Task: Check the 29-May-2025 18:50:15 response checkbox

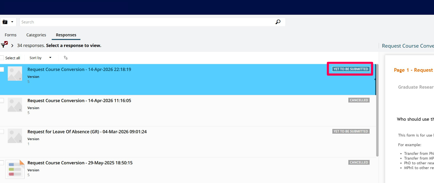Action: coord(2,163)
